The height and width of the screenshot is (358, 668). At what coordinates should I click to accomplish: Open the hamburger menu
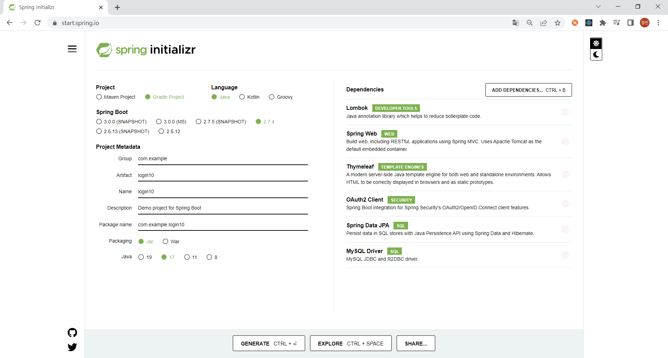pyautogui.click(x=72, y=49)
